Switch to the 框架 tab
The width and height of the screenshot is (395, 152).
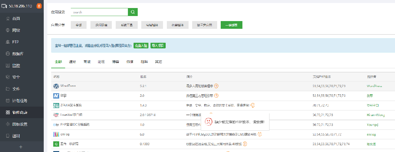[x=144, y=62]
